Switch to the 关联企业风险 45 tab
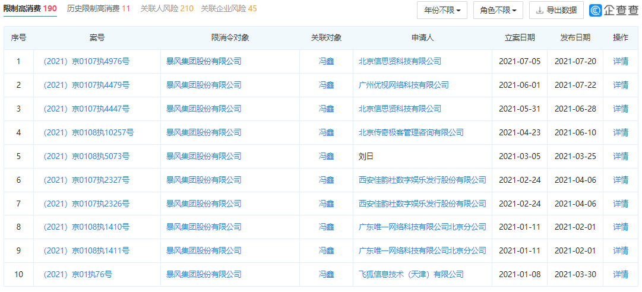Screen dimensions: 642x292 point(229,8)
